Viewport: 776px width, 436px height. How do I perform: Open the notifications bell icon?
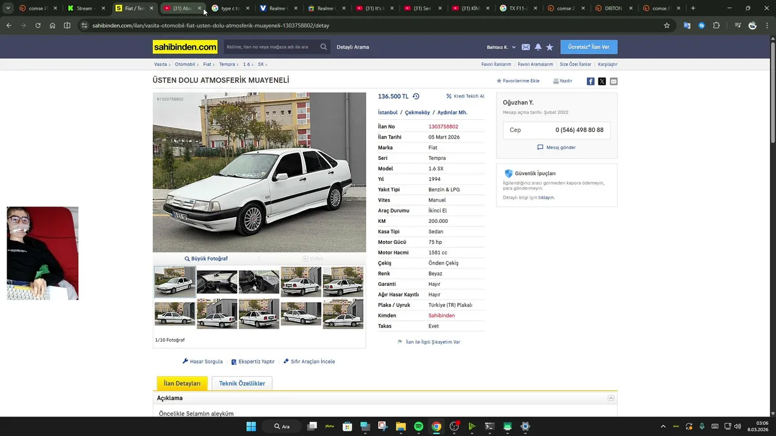click(538, 47)
